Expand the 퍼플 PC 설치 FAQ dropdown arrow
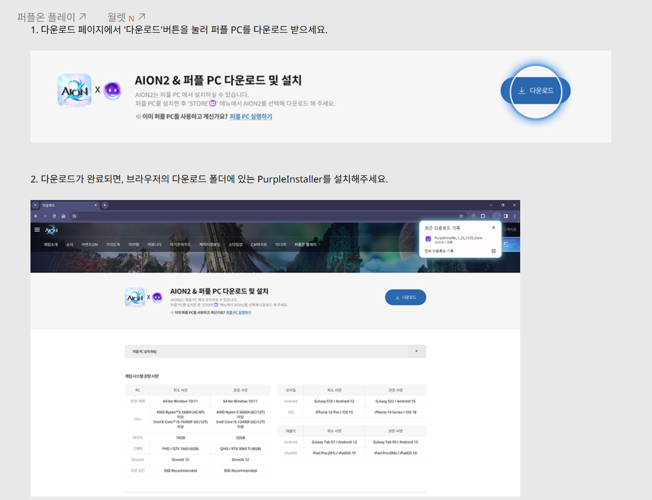Image resolution: width=652 pixels, height=500 pixels. click(417, 351)
